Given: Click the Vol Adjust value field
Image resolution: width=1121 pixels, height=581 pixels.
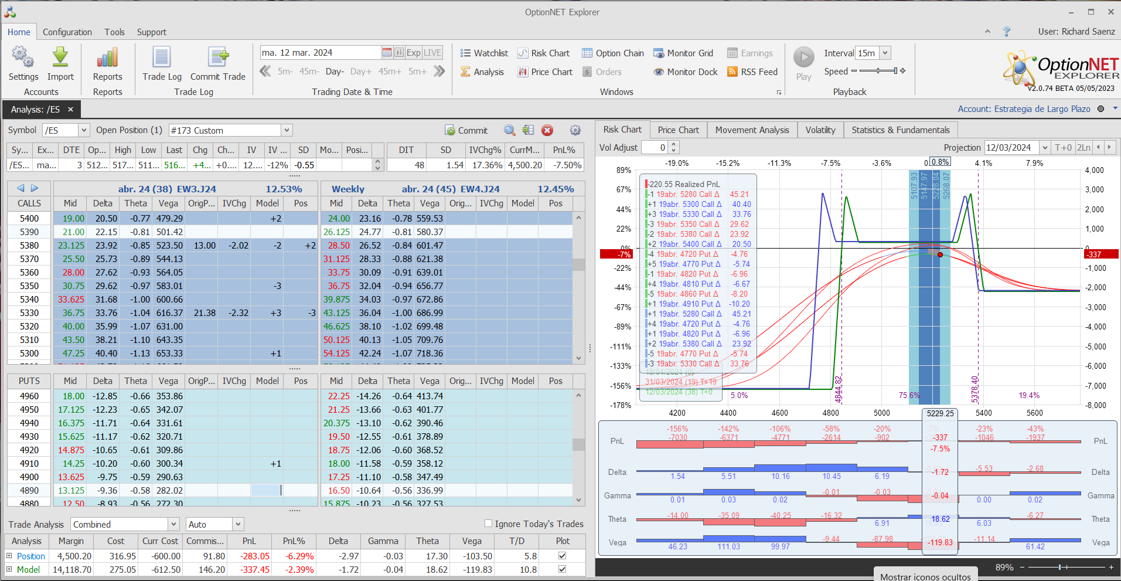Looking at the screenshot, I should (x=655, y=148).
